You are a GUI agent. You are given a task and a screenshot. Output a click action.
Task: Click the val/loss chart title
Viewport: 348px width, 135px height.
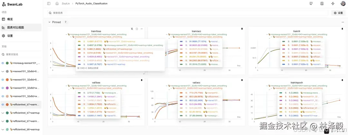pos(96,82)
